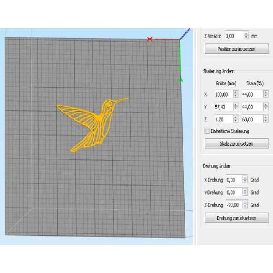This screenshot has height=273, width=273.
Task: Adjust the Z-Versatz spinner arrows
Action: [x=246, y=35]
